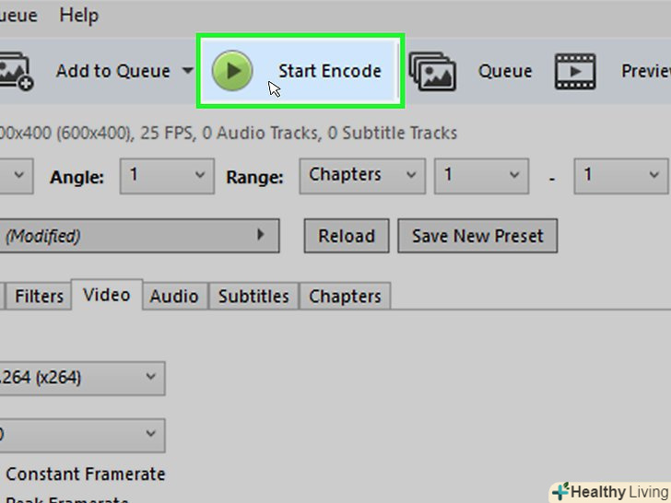Switch to the Filters tab
Screen dimensions: 671x503
coord(39,296)
